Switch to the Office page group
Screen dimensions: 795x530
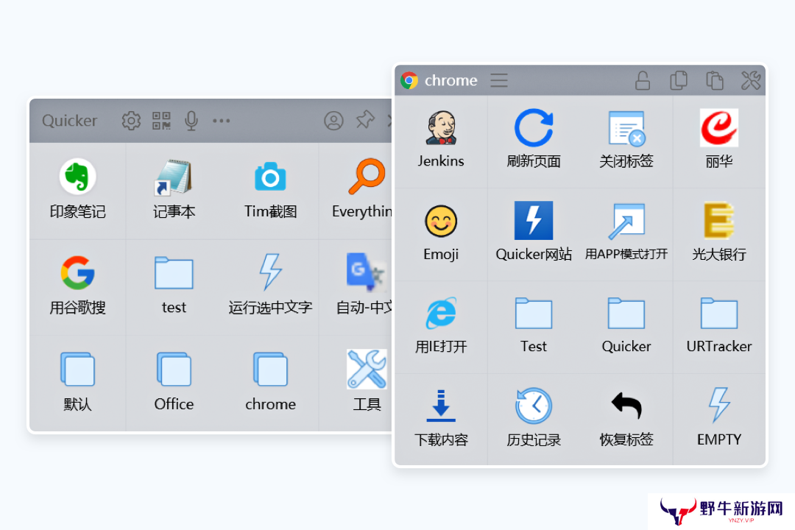[174, 383]
